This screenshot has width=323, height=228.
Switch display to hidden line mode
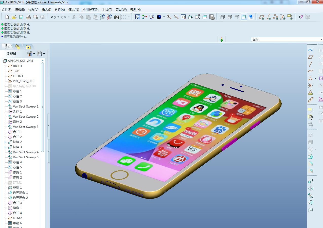pyautogui.click(x=230, y=17)
